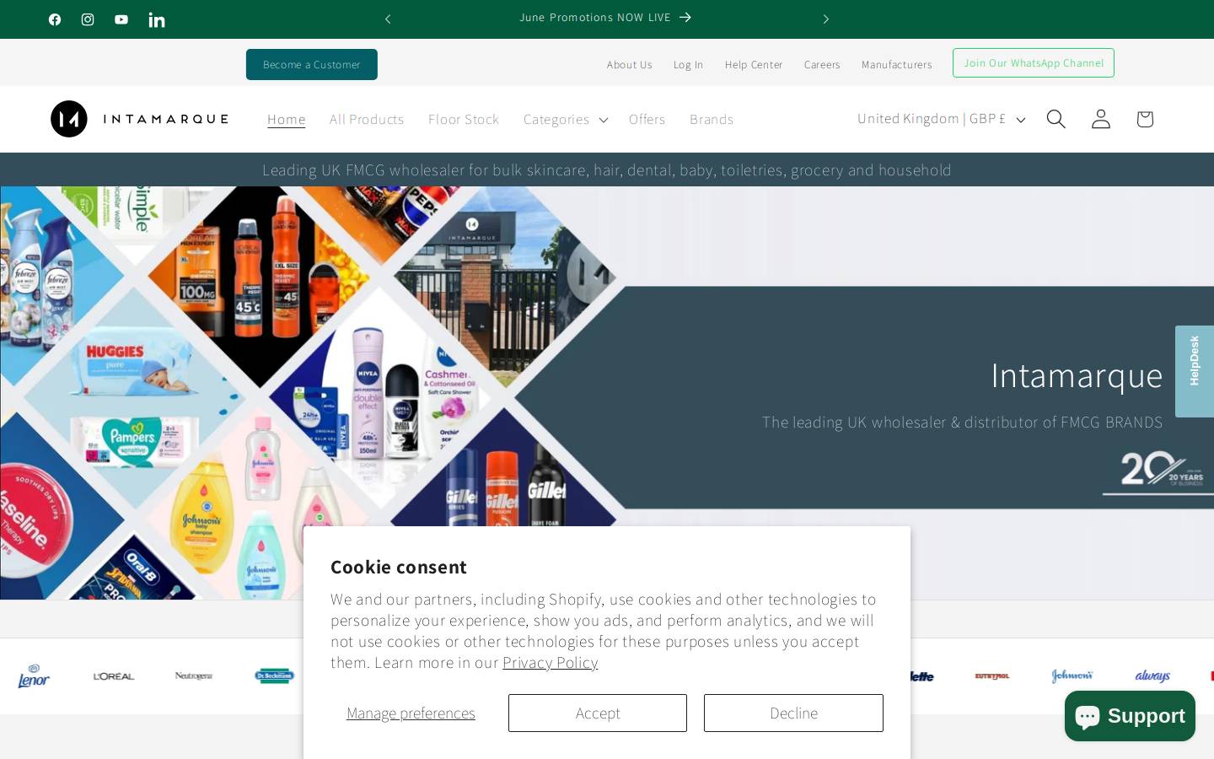Viewport: 1214px width, 759px height.
Task: Open the Support chat widget
Action: pyautogui.click(x=1130, y=716)
